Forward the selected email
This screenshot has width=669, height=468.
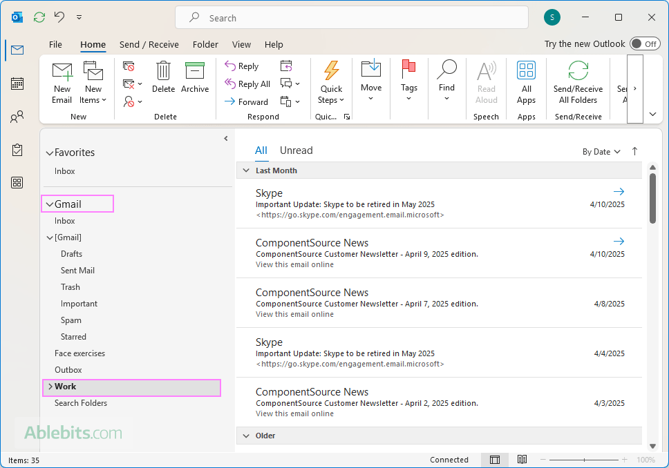(x=246, y=102)
